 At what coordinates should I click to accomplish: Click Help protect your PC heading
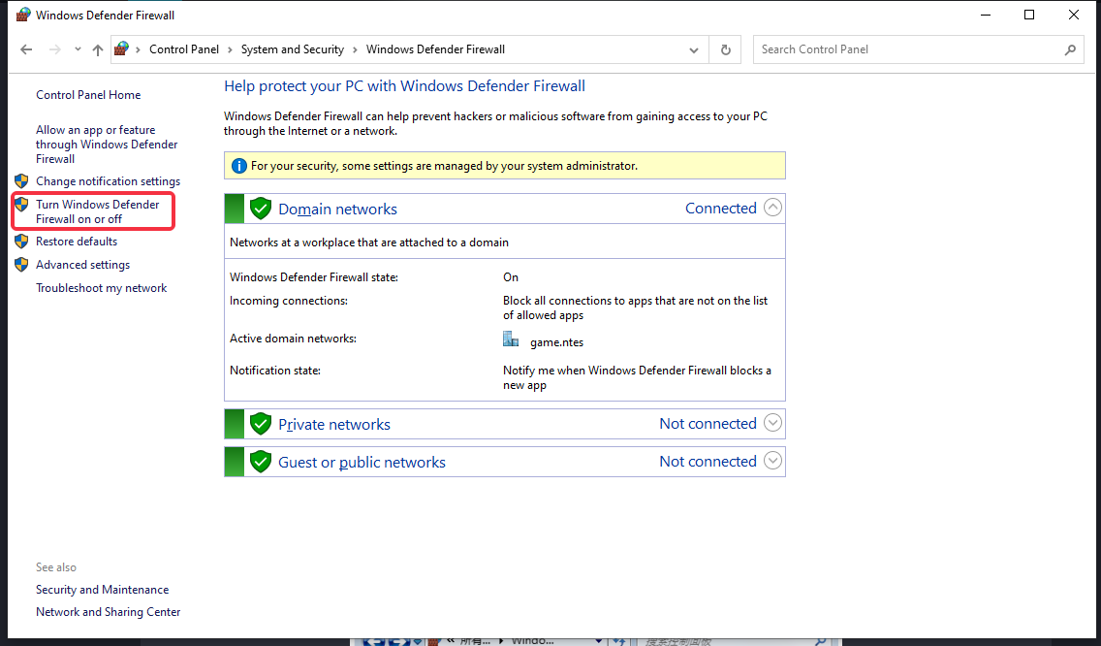404,85
